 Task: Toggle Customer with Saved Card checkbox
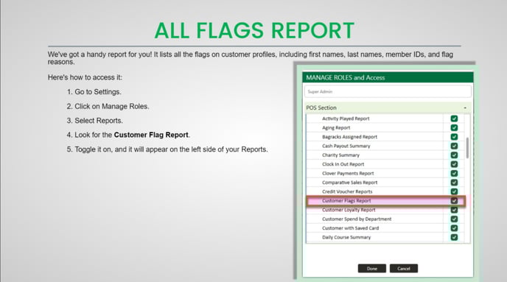tap(454, 228)
